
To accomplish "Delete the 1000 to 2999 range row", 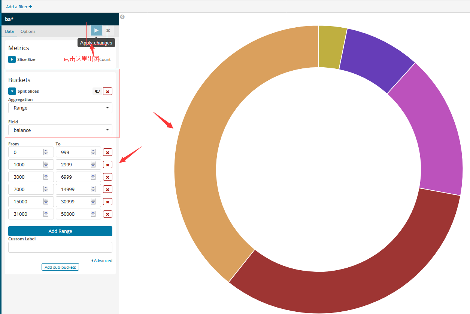I will pos(107,165).
